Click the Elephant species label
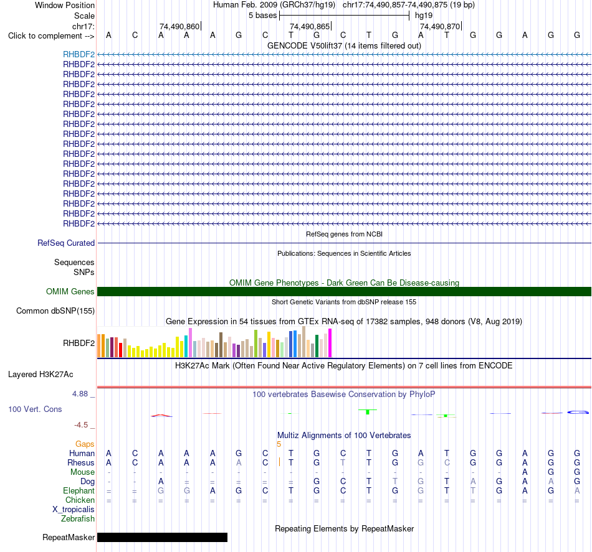The image size is (592, 552). coord(79,490)
